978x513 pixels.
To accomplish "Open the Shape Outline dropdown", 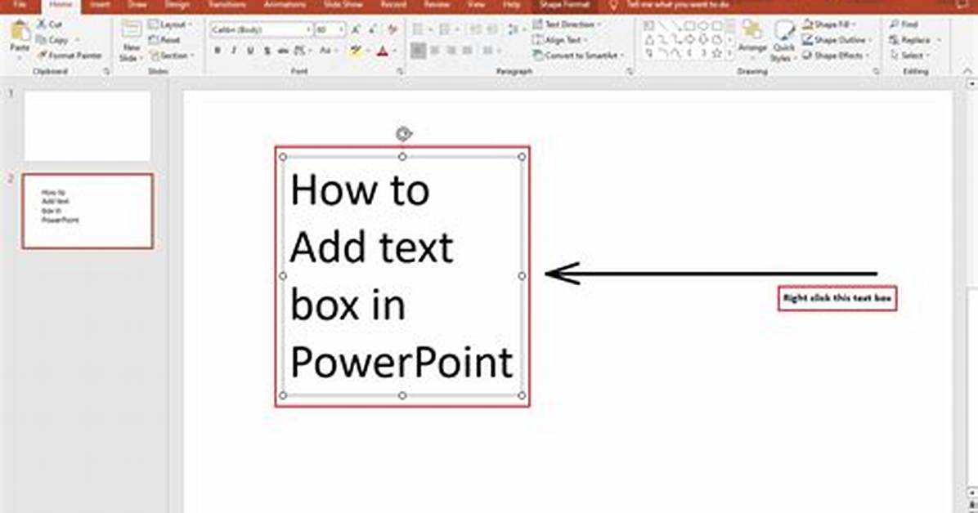I will (x=837, y=40).
